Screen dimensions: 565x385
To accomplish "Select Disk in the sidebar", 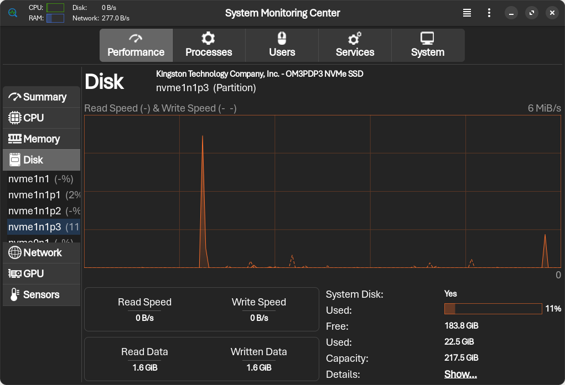I will click(42, 160).
